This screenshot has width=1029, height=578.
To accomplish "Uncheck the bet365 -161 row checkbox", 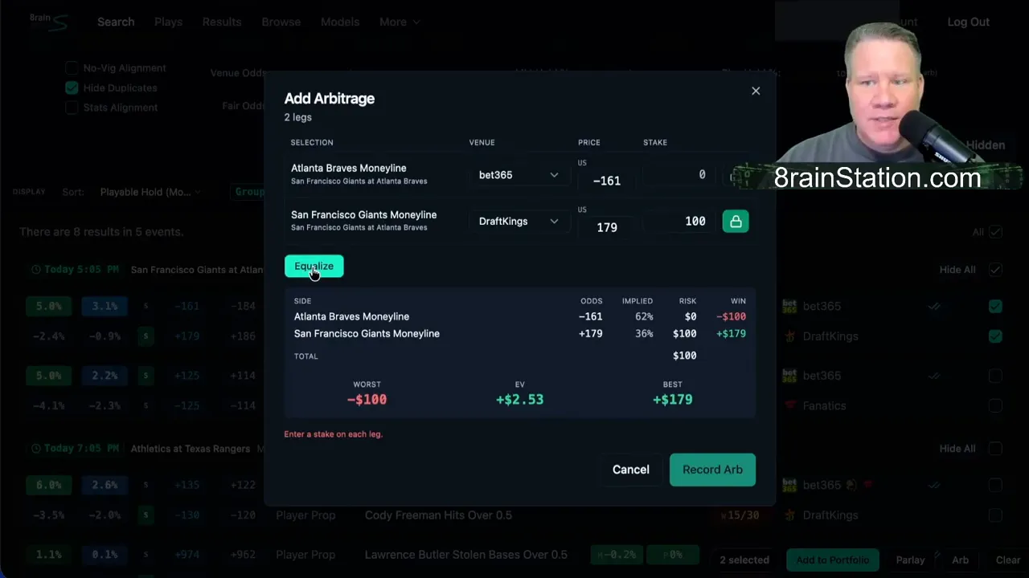I will point(995,306).
